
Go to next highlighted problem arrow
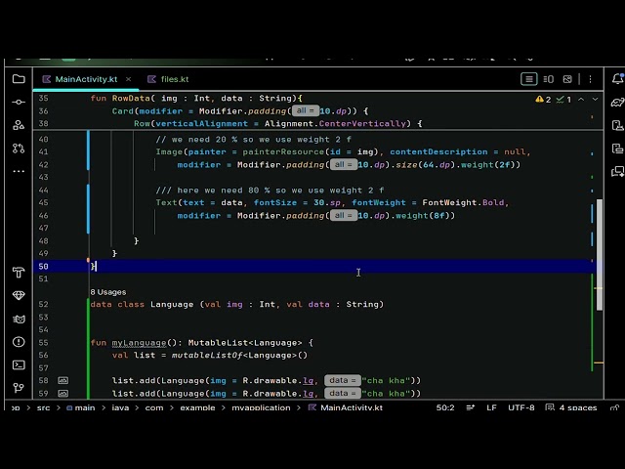(595, 100)
